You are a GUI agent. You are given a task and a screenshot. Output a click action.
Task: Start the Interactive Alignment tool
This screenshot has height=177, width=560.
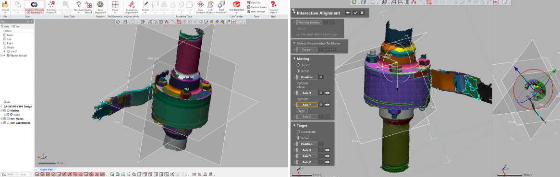tap(132, 7)
